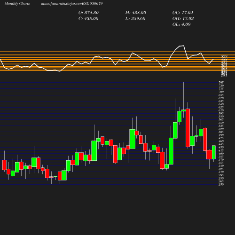This screenshot has height=235, width=235.
Task: Click the 700 price axis label
Action: [221, 92]
